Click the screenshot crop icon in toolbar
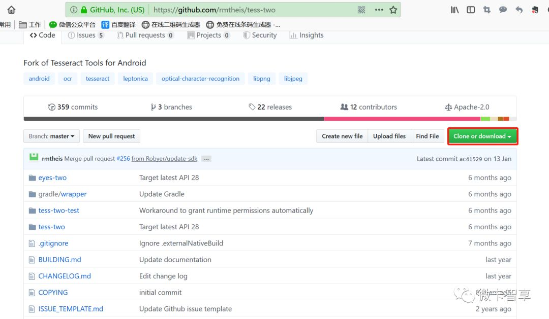This screenshot has height=319, width=549. coord(486,10)
